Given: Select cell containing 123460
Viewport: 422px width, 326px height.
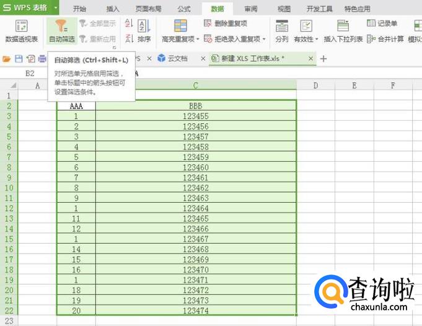Looking at the screenshot, I should tap(196, 167).
